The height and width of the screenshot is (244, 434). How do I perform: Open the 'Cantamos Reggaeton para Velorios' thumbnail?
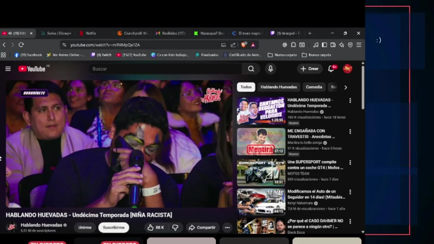(261, 110)
